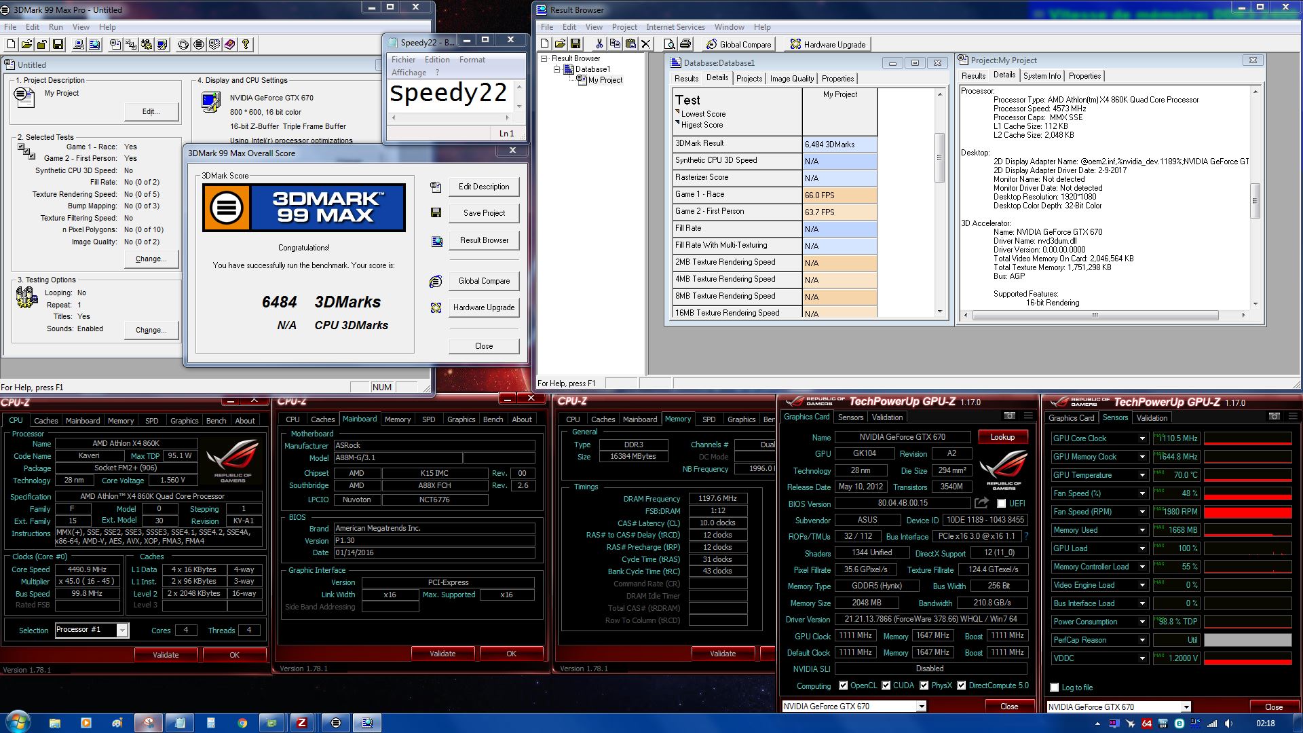Click the Edit... button under Project Description
Viewport: 1303px width, 733px height.
pyautogui.click(x=151, y=111)
